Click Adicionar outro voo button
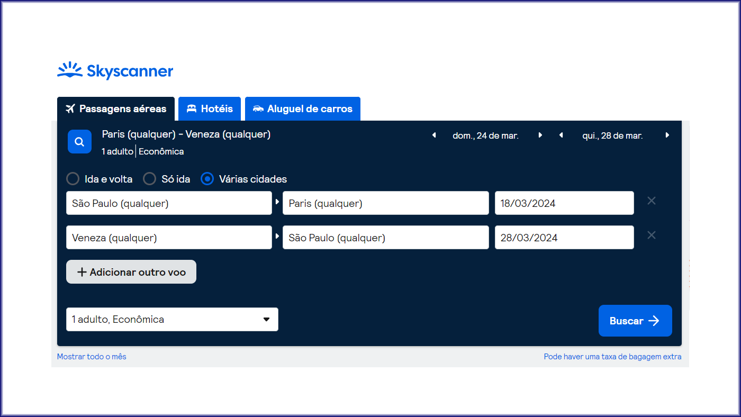The height and width of the screenshot is (417, 741). (x=131, y=272)
